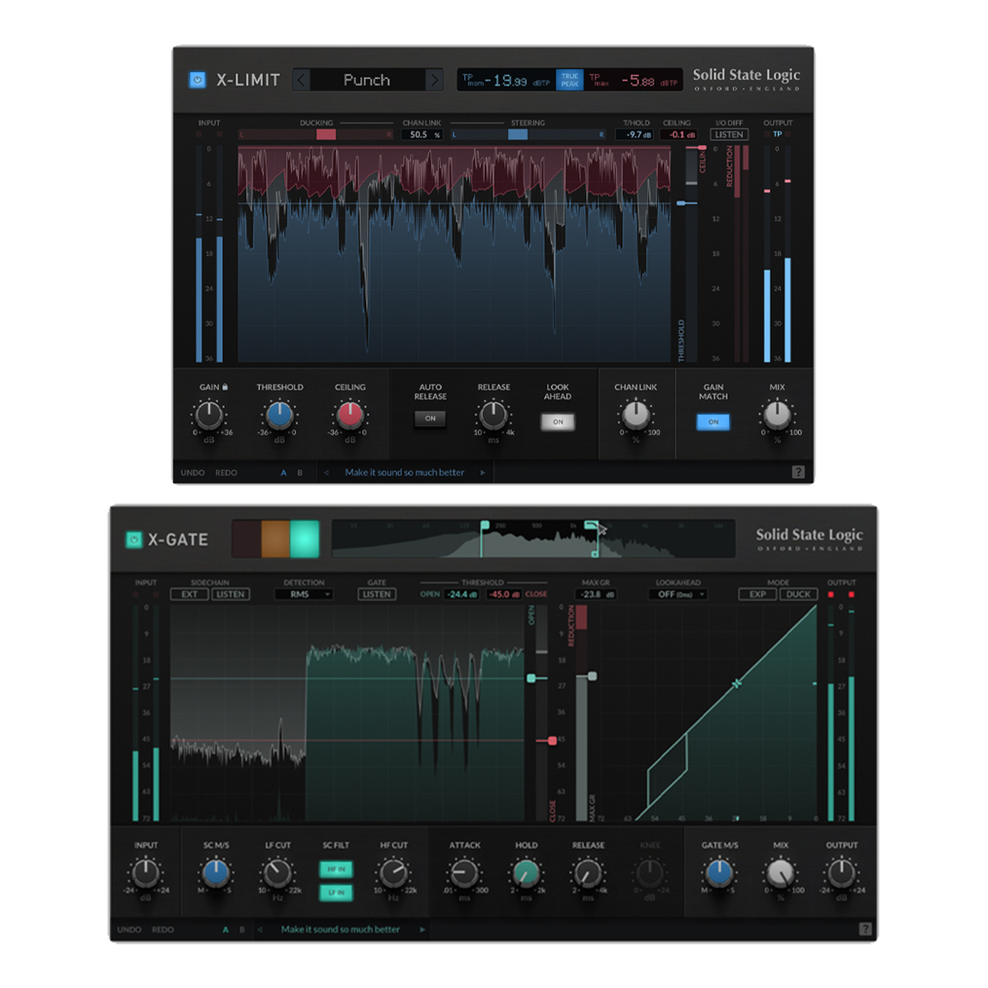Click the X-Limit Release knob

(x=493, y=416)
